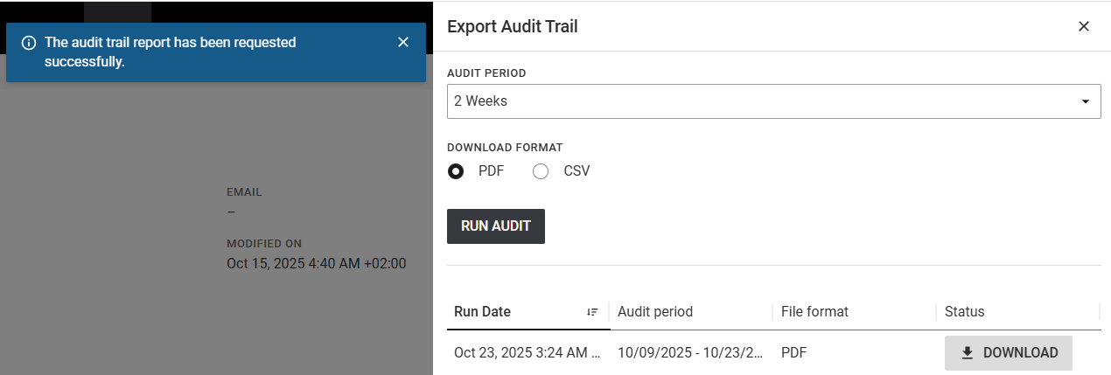The image size is (1111, 375).
Task: Click the Status column header
Action: pos(964,312)
